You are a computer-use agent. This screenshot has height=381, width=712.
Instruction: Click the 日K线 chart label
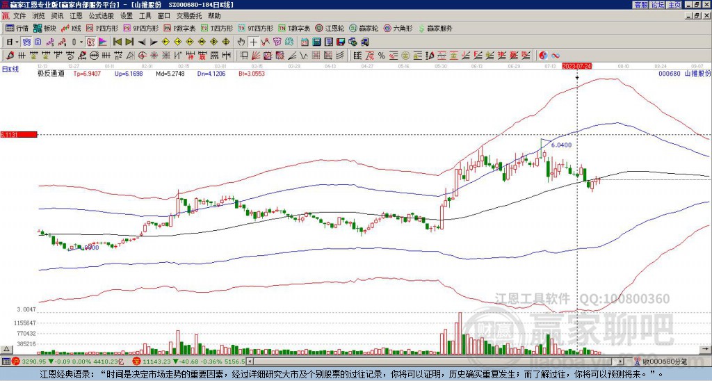click(x=10, y=69)
